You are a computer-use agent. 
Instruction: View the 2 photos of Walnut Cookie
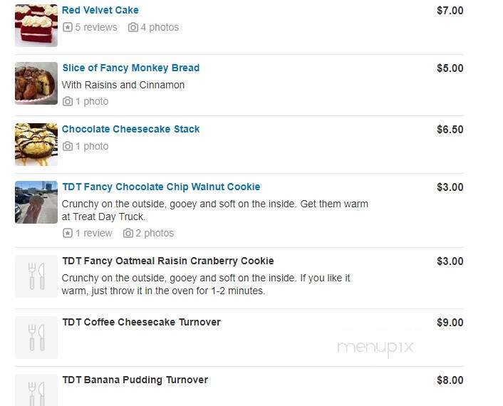pyautogui.click(x=155, y=234)
